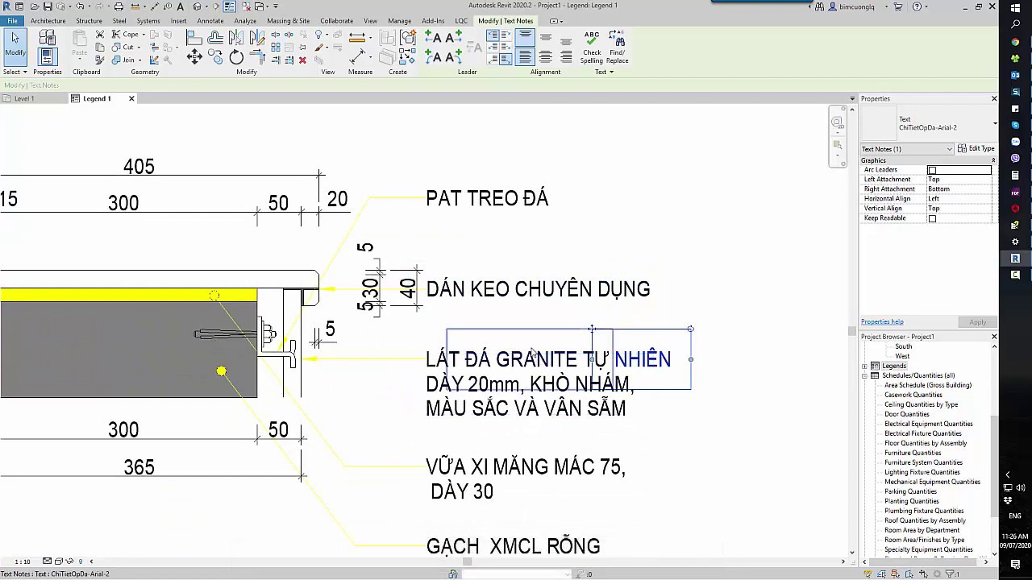
Task: Expand the Legends tree node
Action: coord(864,366)
